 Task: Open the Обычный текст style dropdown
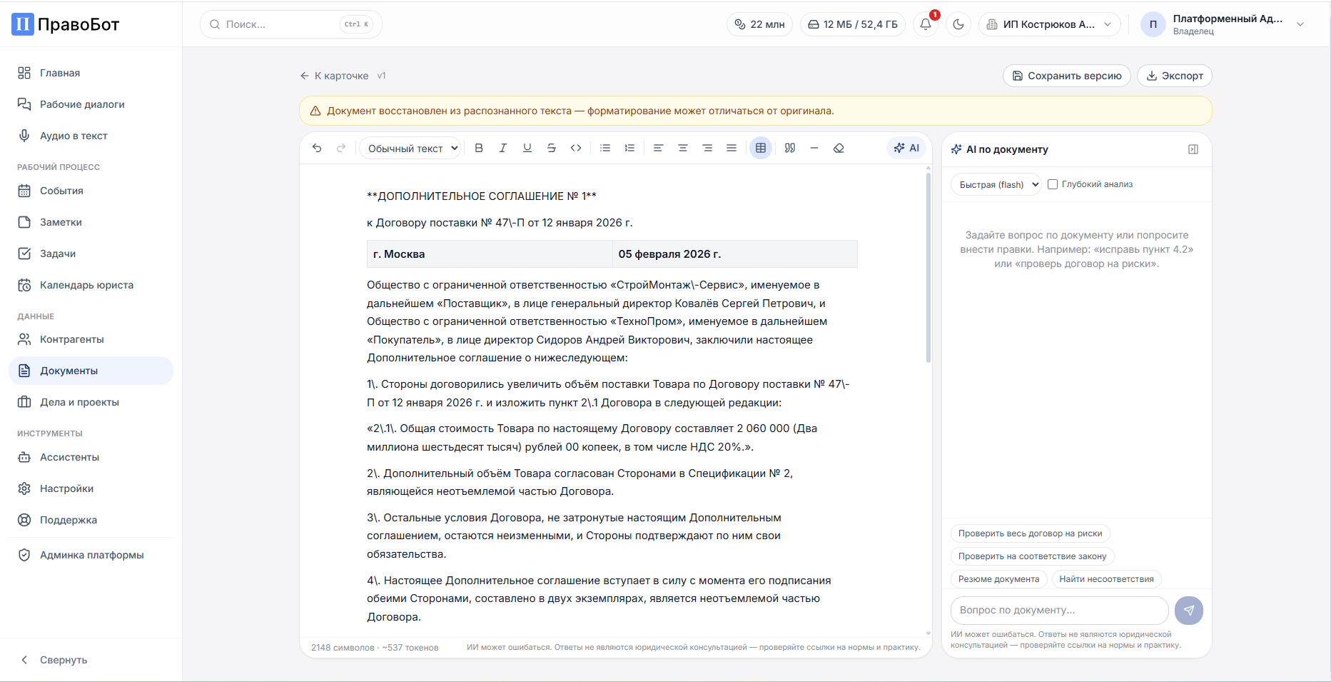pos(410,149)
